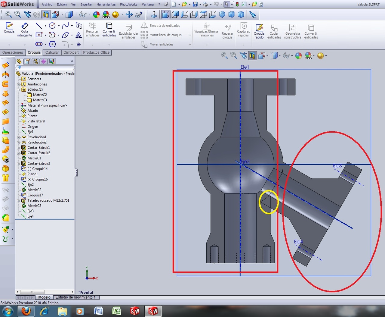
Task: Click the New document icon
Action: coord(174,4)
